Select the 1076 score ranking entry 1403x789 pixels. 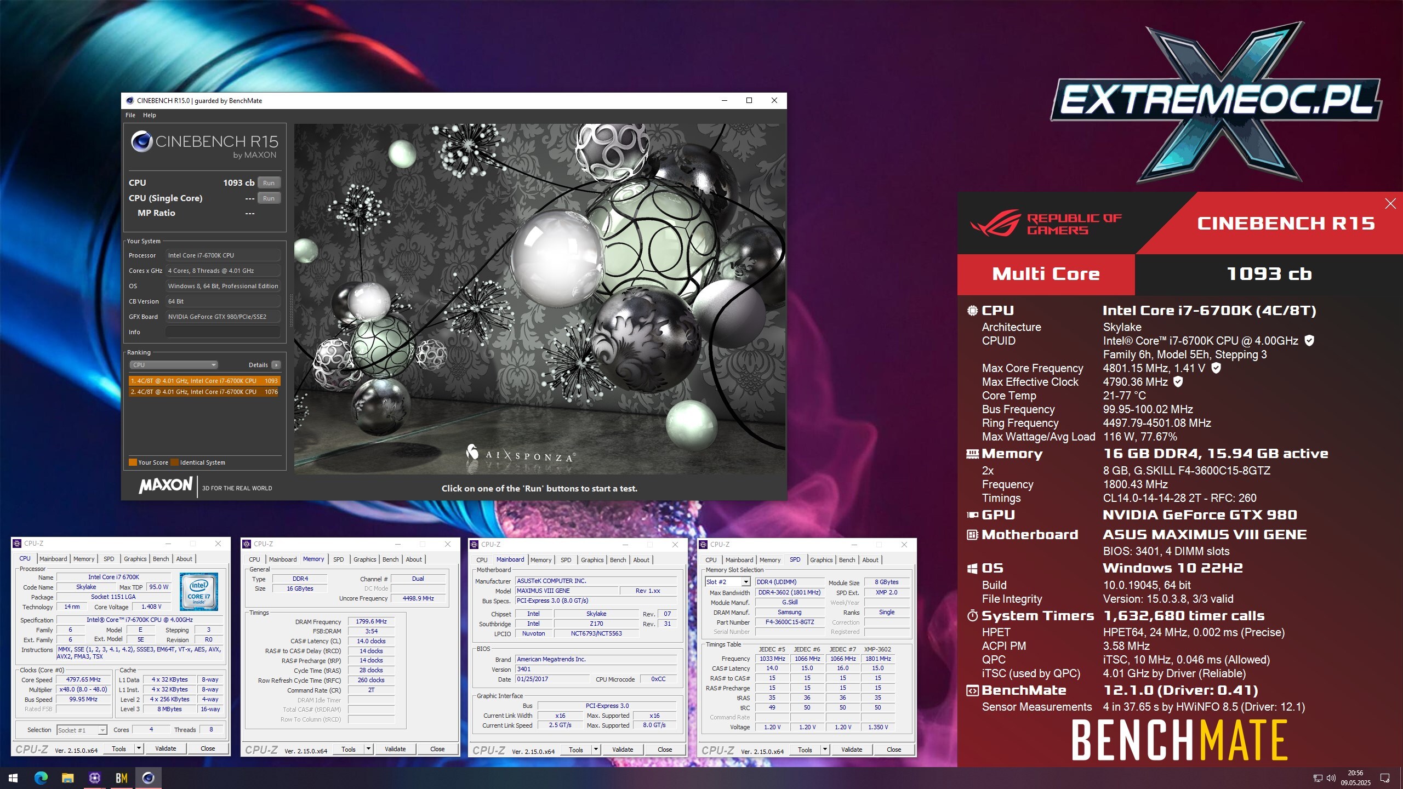coord(204,392)
